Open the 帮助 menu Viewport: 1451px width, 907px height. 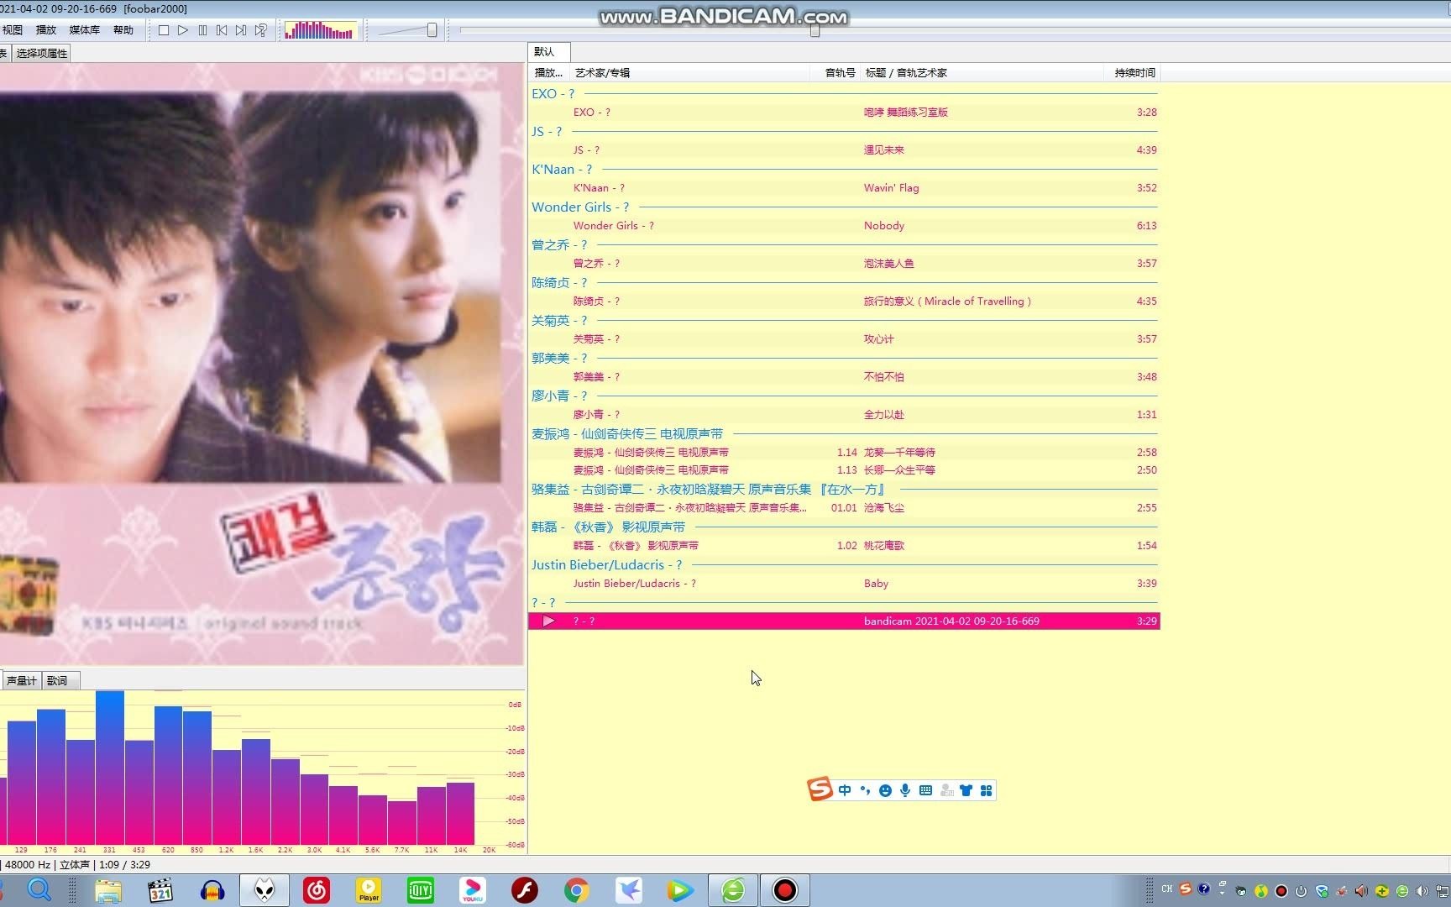123,30
